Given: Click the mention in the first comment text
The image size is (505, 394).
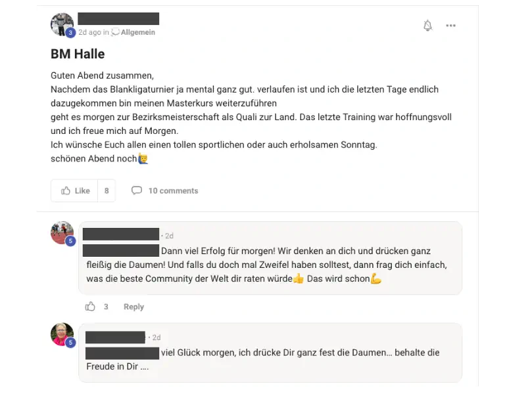Looking at the screenshot, I should 121,251.
